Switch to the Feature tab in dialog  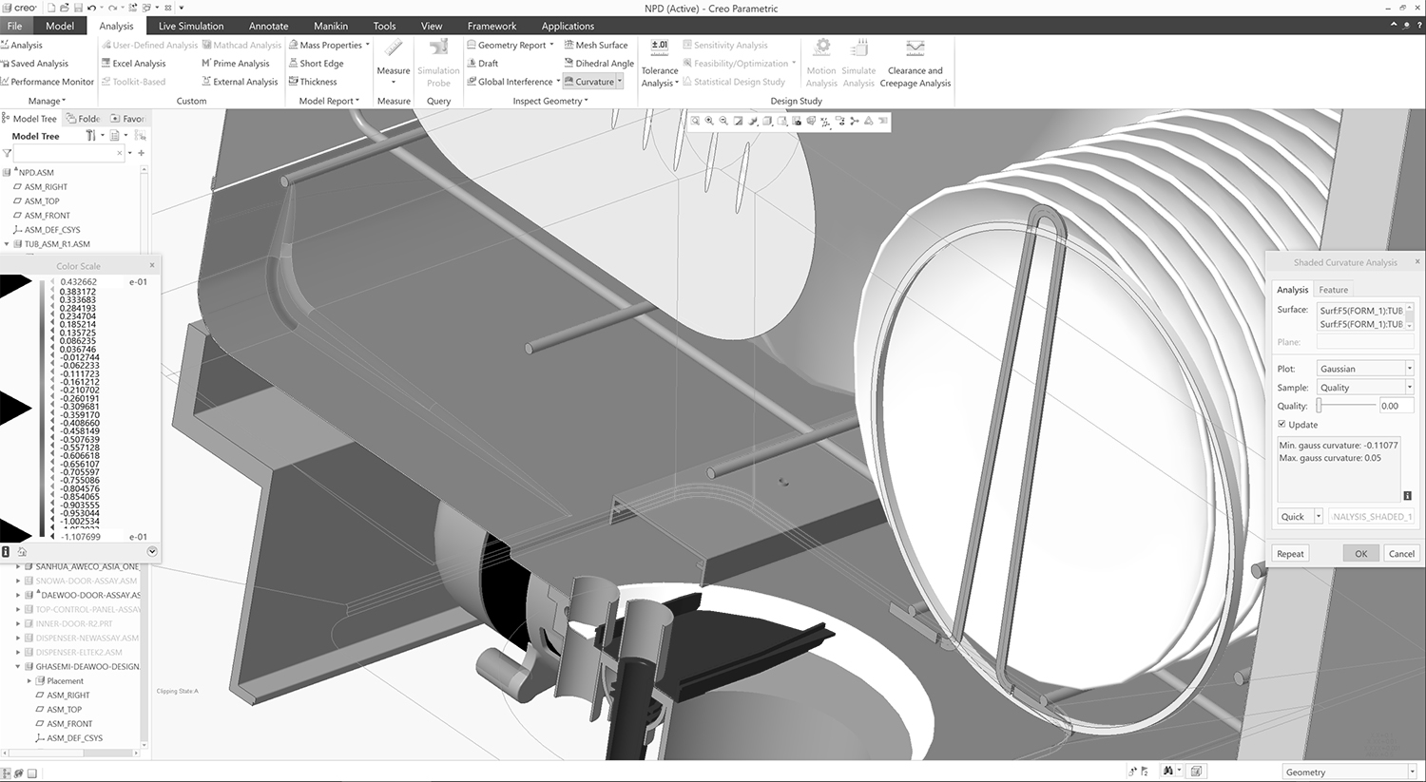click(x=1333, y=290)
